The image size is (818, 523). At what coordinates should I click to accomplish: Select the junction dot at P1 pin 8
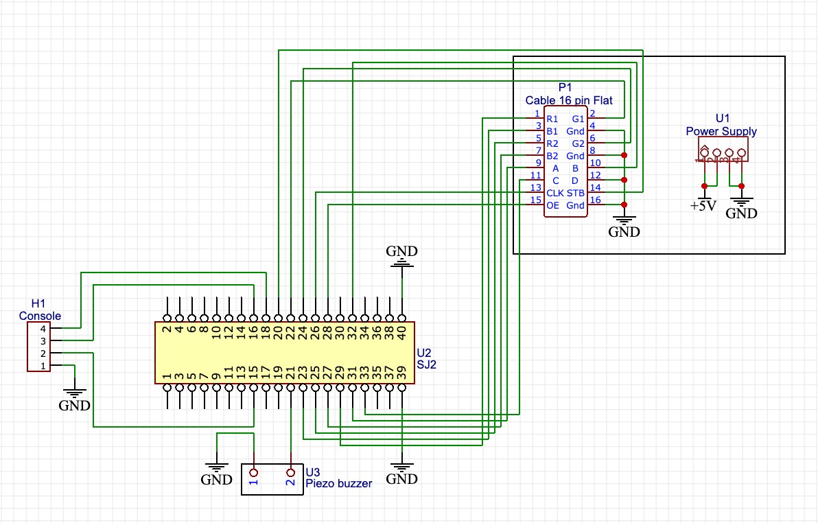[x=624, y=156]
